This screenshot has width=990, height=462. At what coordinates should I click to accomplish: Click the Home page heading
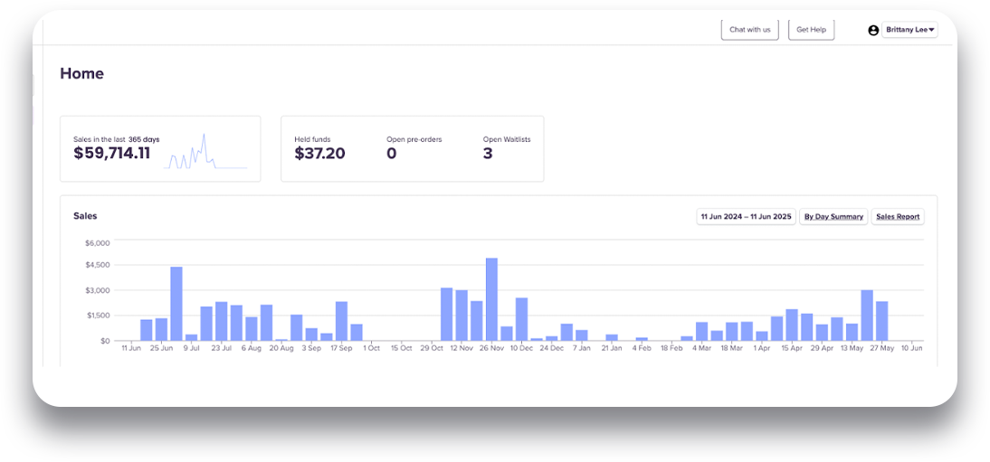(x=82, y=74)
